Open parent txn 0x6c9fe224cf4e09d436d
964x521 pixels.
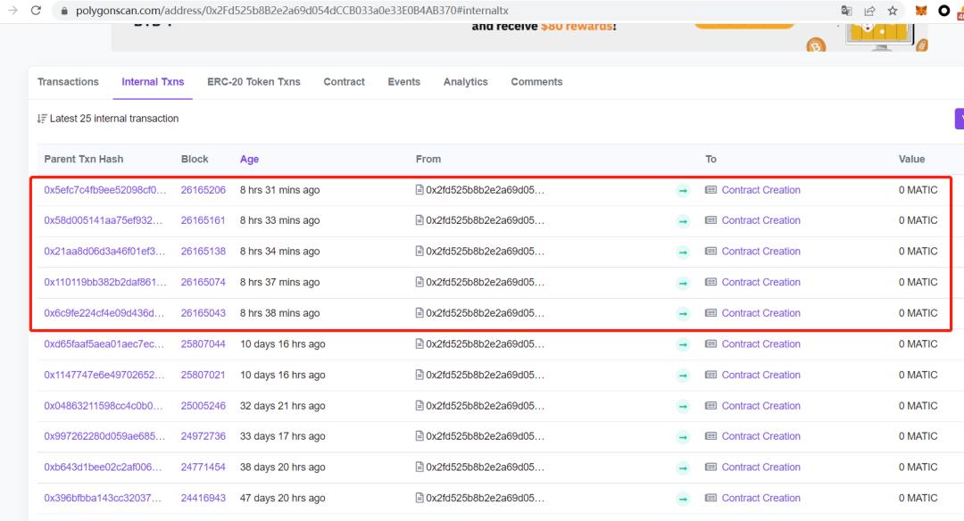coord(104,313)
